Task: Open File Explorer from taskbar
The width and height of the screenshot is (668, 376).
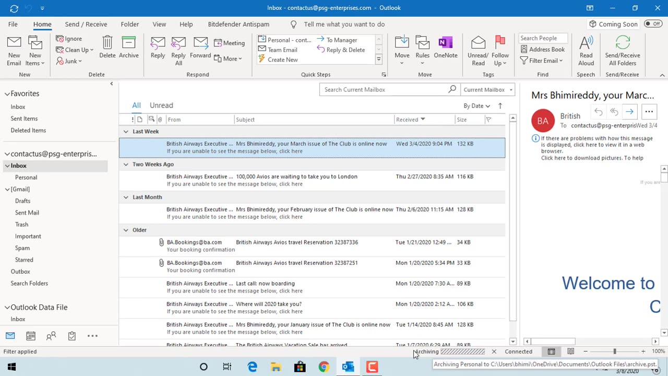Action: (276, 367)
